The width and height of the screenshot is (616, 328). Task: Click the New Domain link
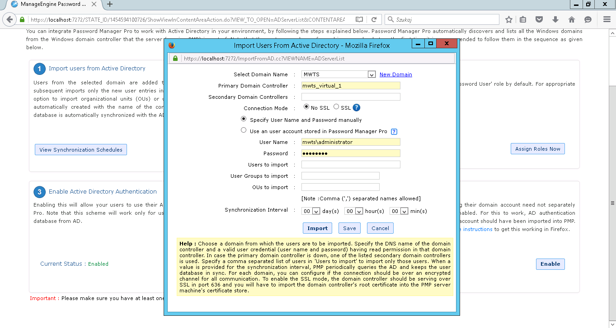click(396, 74)
